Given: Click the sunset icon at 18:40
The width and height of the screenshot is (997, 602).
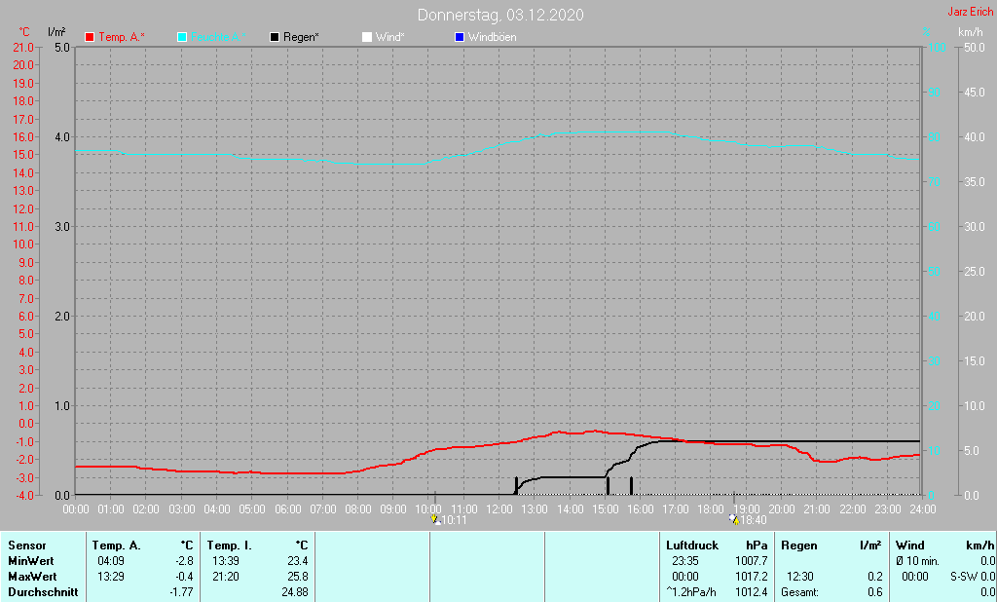Looking at the screenshot, I should (734, 519).
